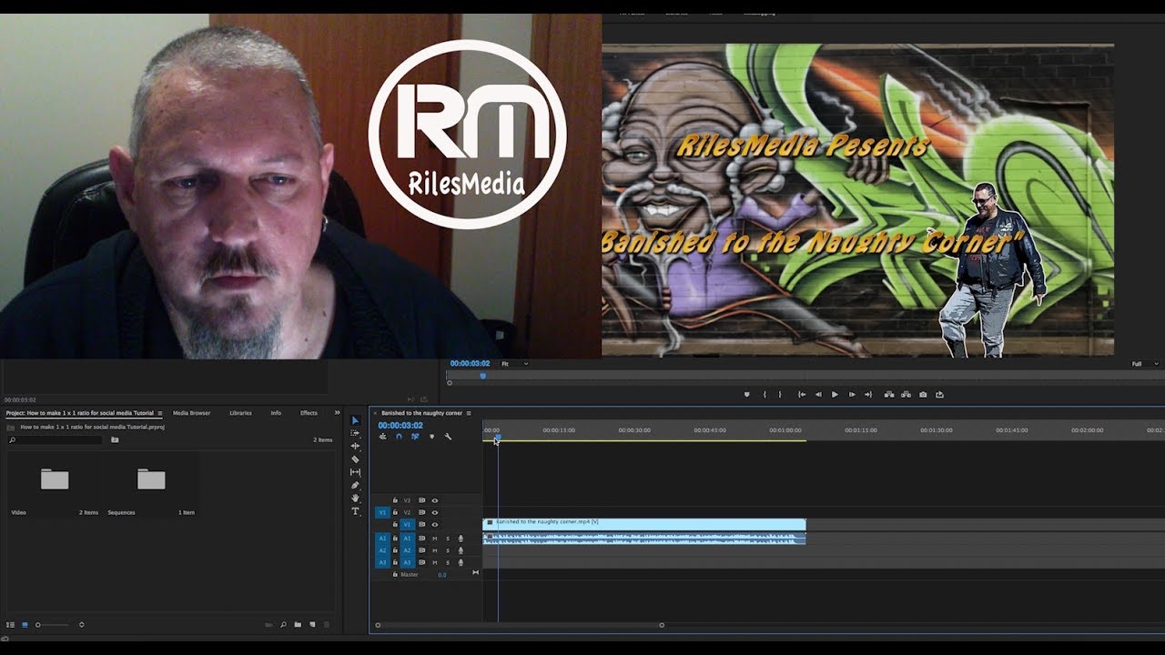Go to Out point in the Program Monitor
Screen dimensions: 1165x655
point(868,395)
